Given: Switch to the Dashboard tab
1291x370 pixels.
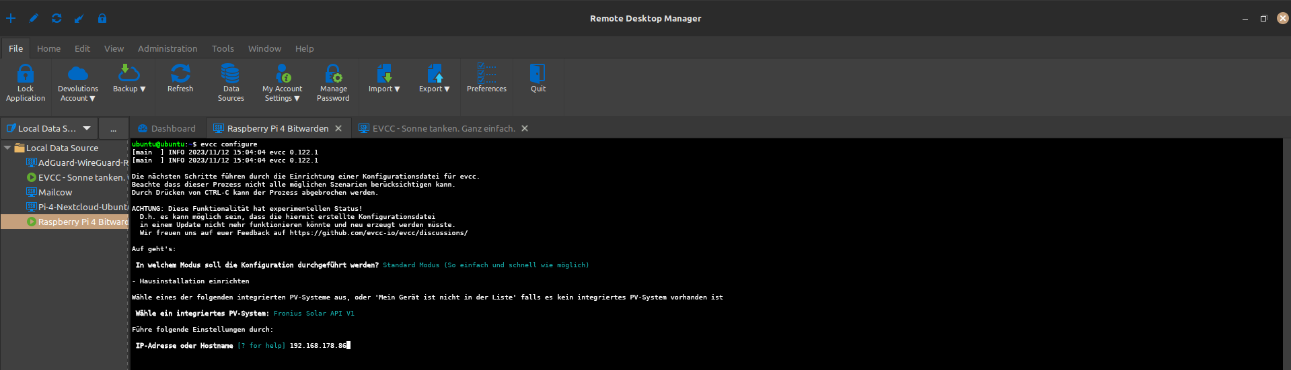Looking at the screenshot, I should (x=167, y=128).
